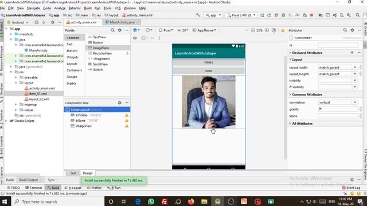Open Attributes panel settings gear

click(352, 30)
